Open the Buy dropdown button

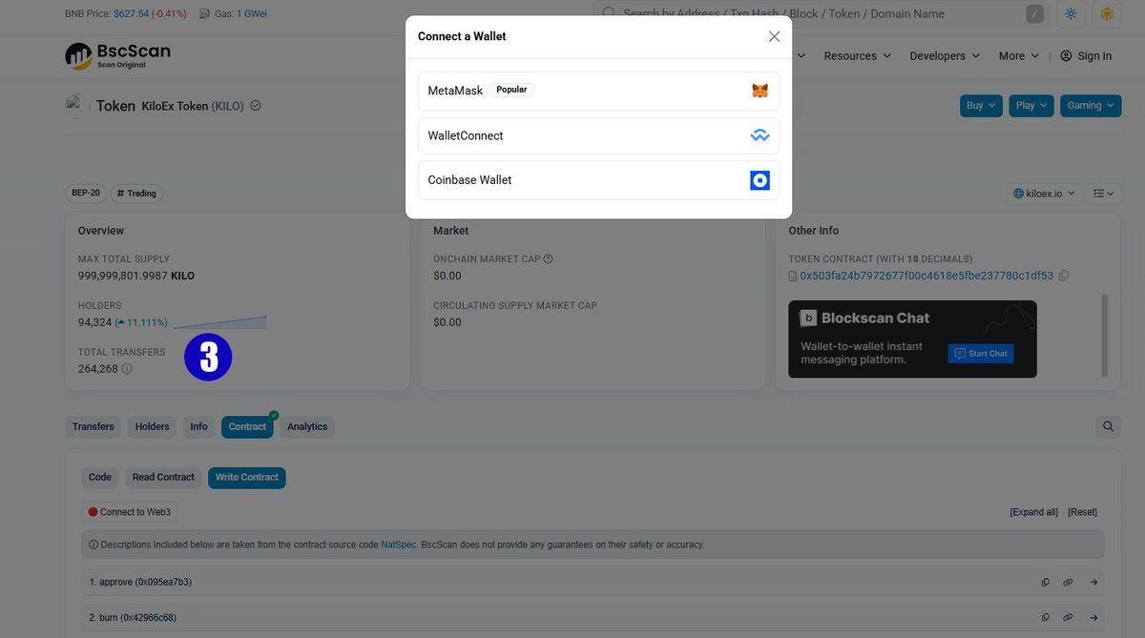pyautogui.click(x=982, y=106)
